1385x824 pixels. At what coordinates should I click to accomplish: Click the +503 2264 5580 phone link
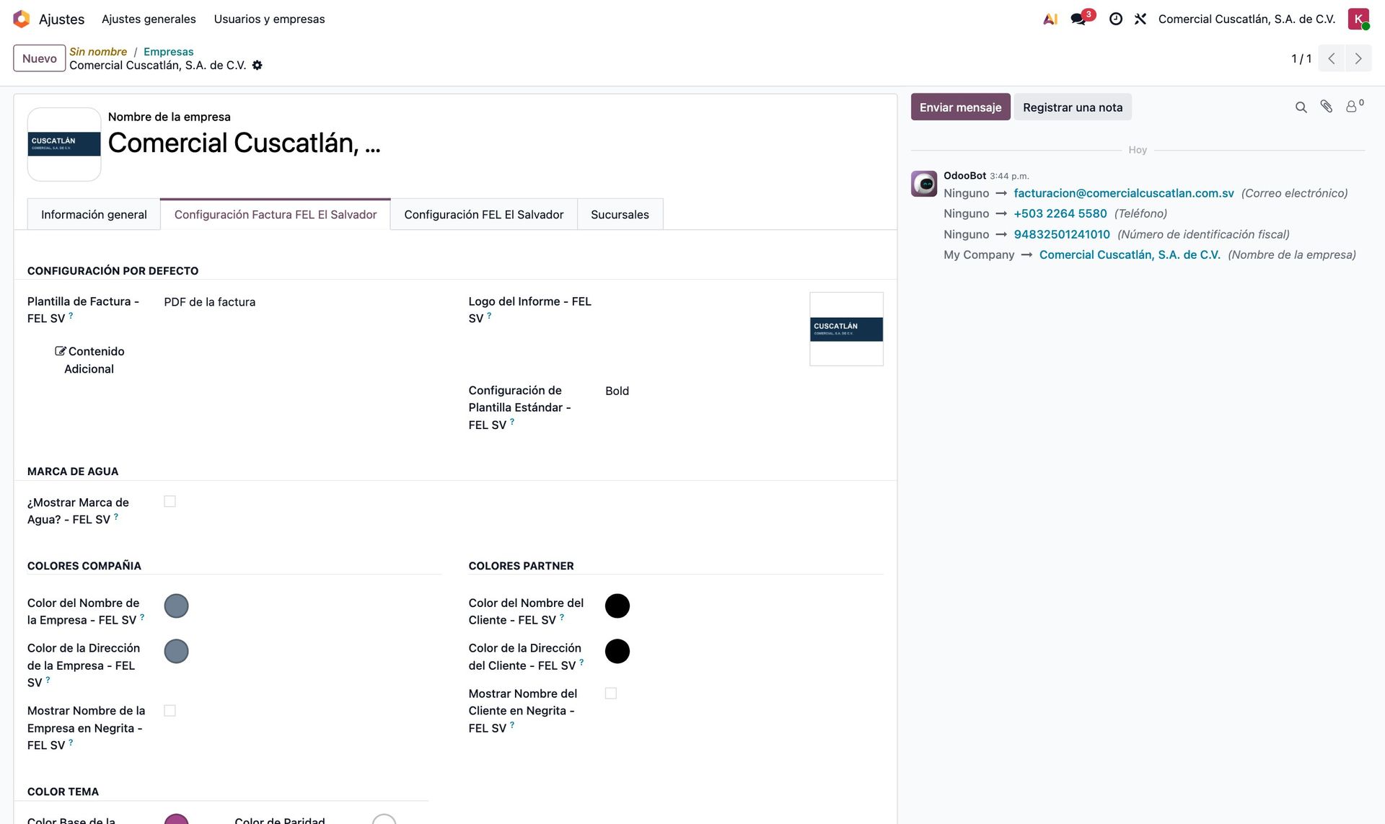(1060, 213)
